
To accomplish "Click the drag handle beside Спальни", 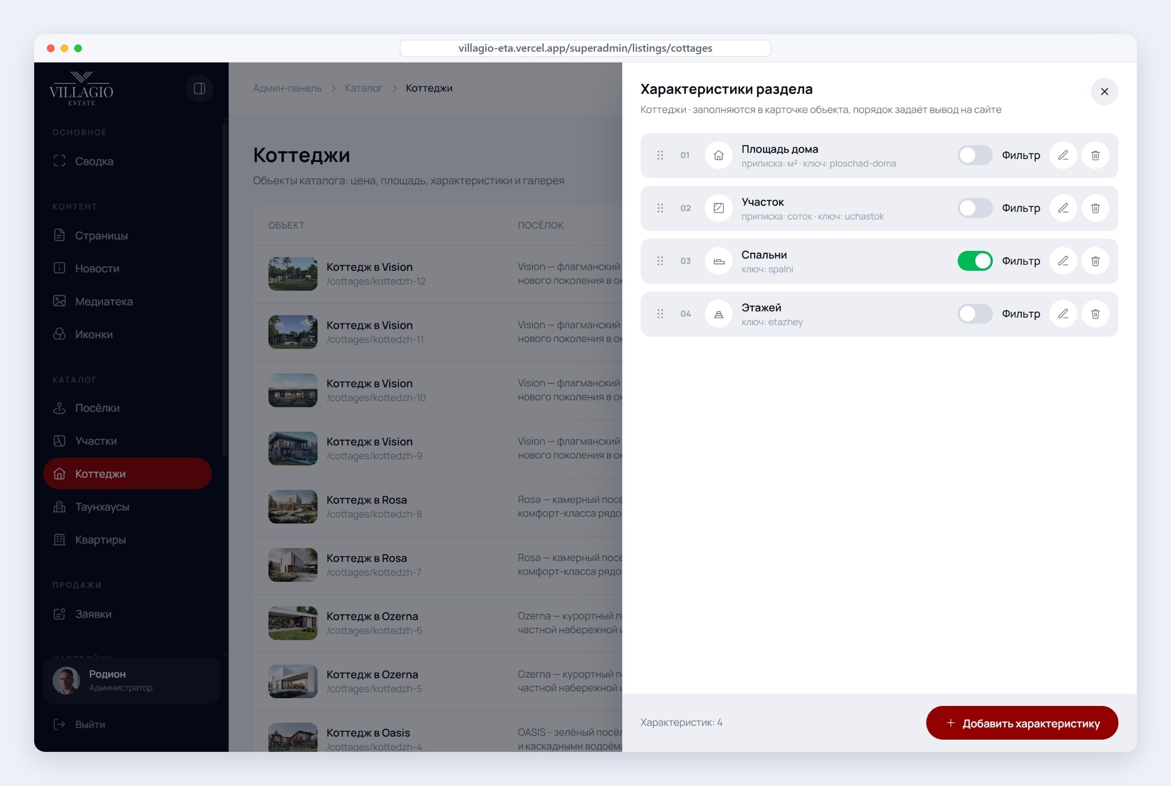I will (x=660, y=261).
